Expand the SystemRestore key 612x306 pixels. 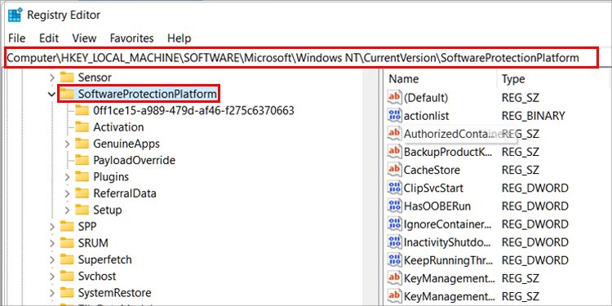click(x=51, y=293)
